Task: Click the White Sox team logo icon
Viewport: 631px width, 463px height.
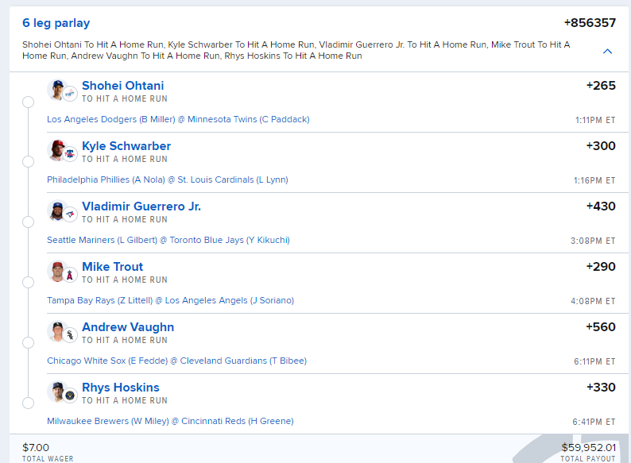Action: (x=70, y=335)
